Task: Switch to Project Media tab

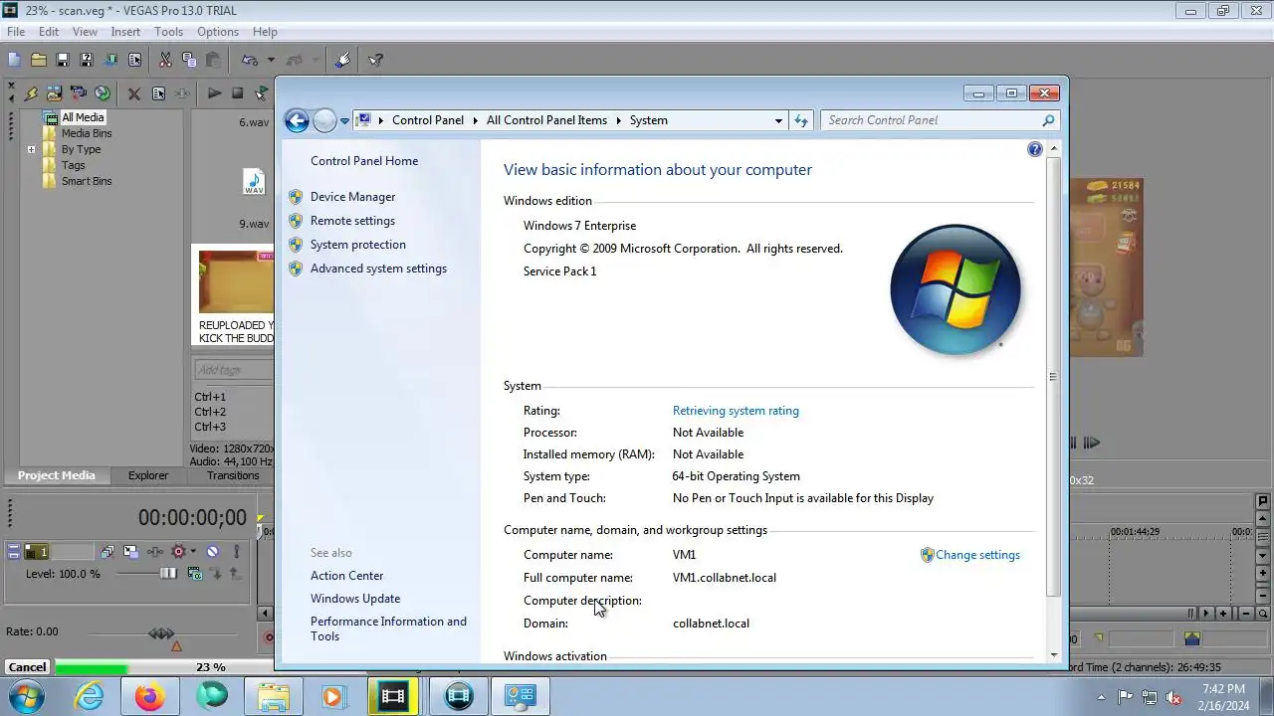Action: pos(56,475)
